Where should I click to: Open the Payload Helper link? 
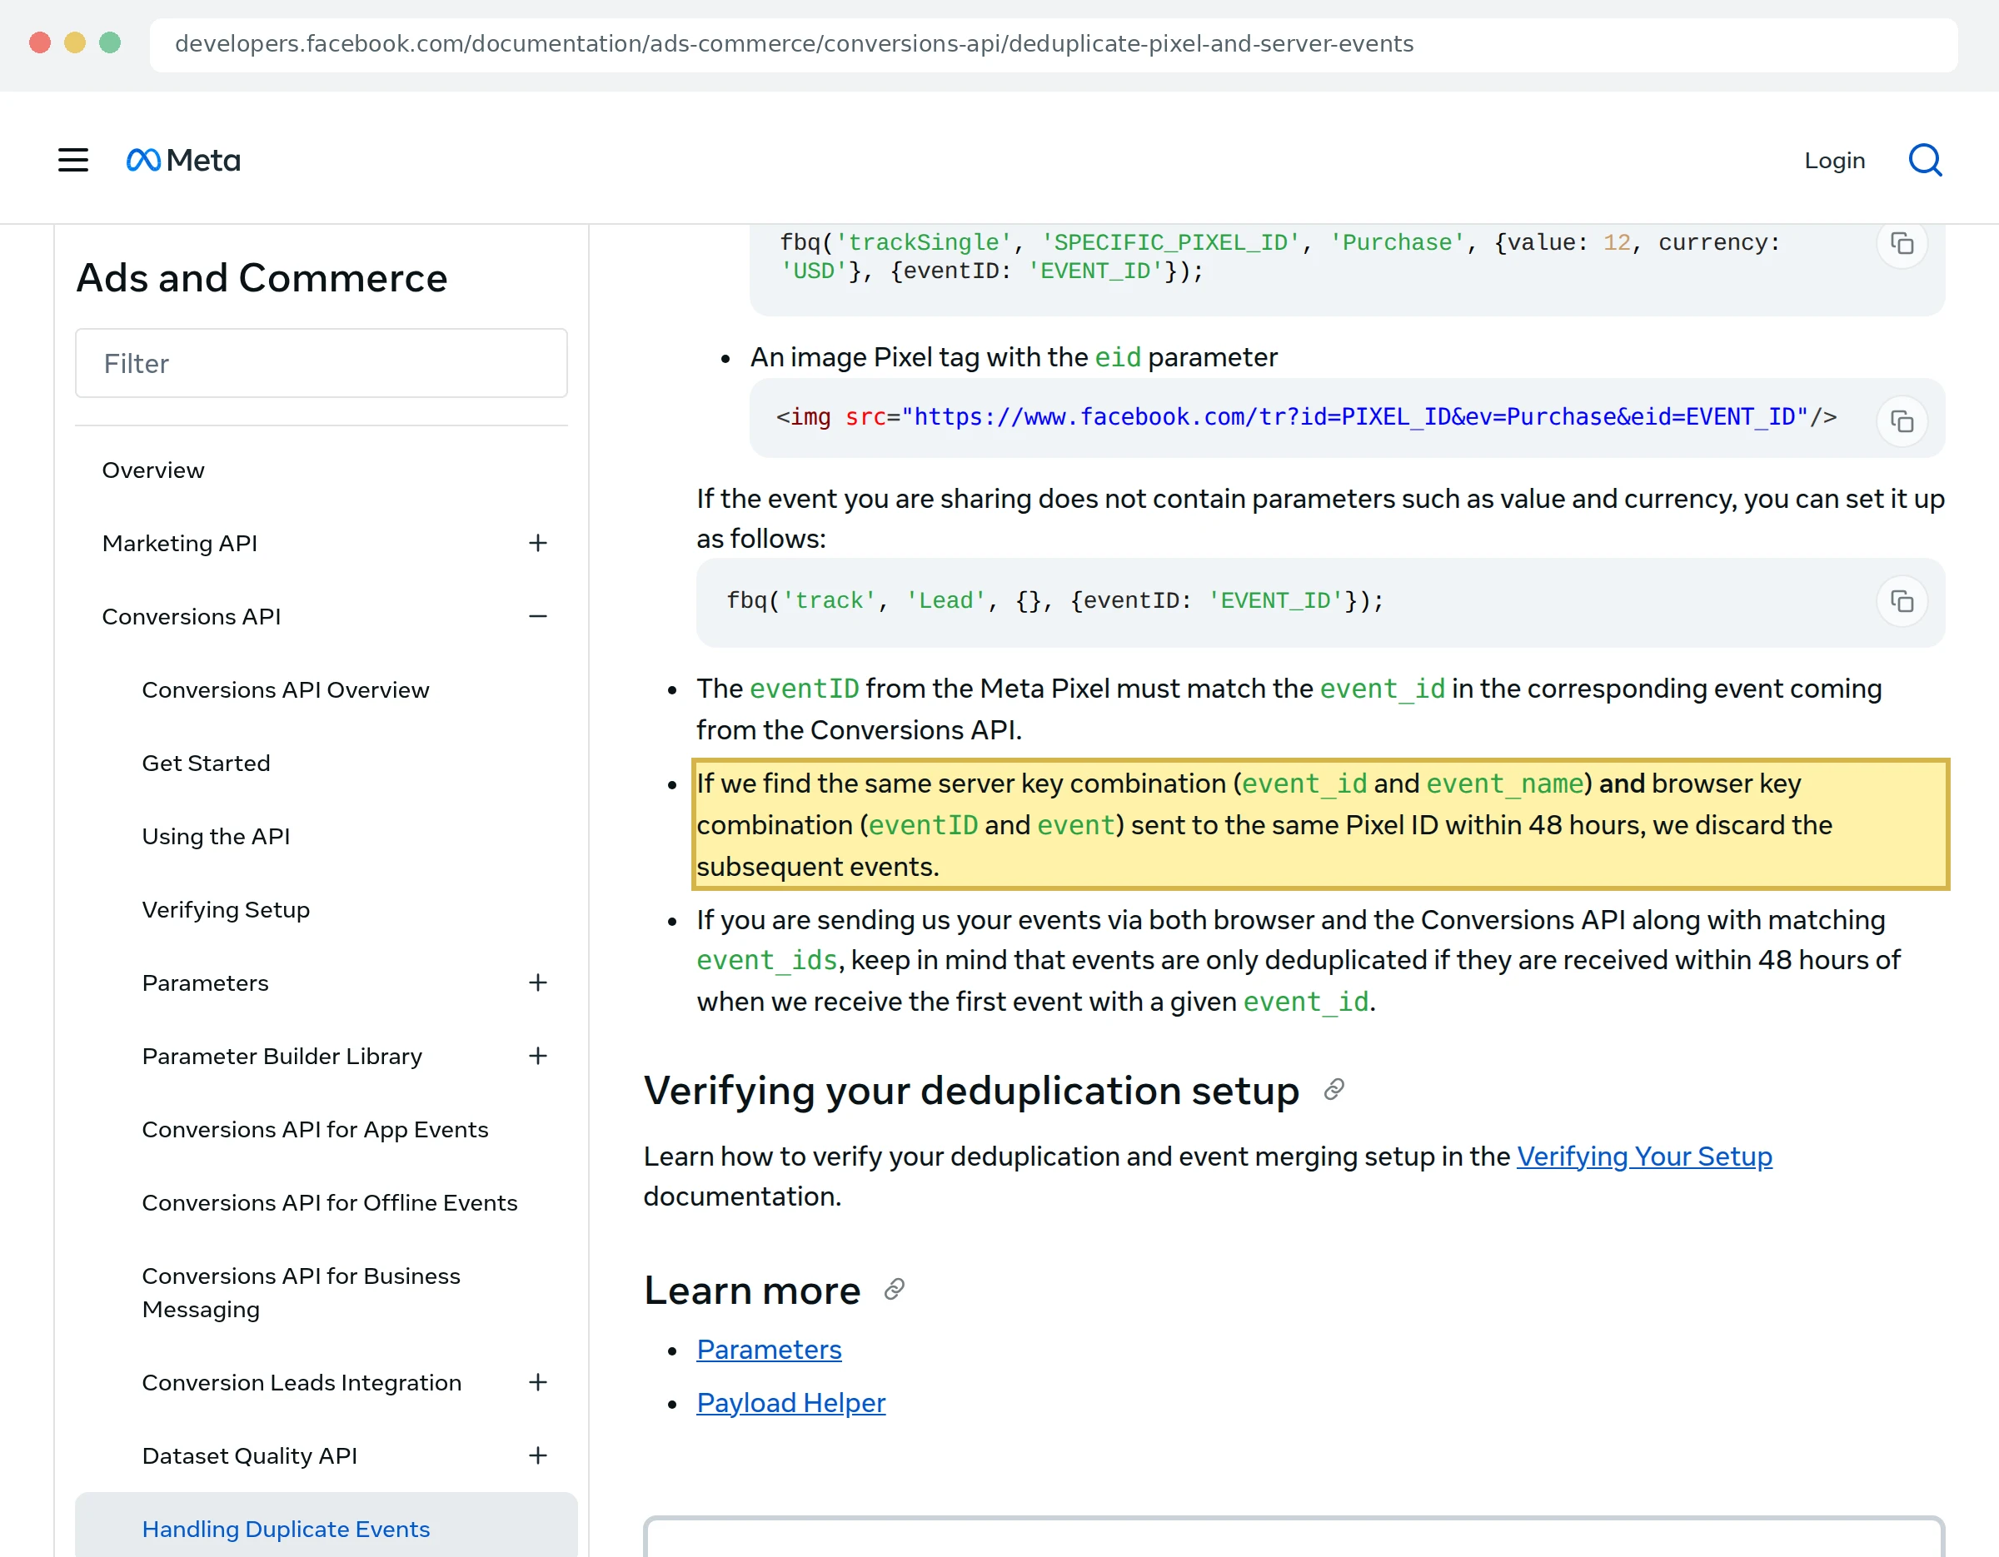[x=790, y=1402]
